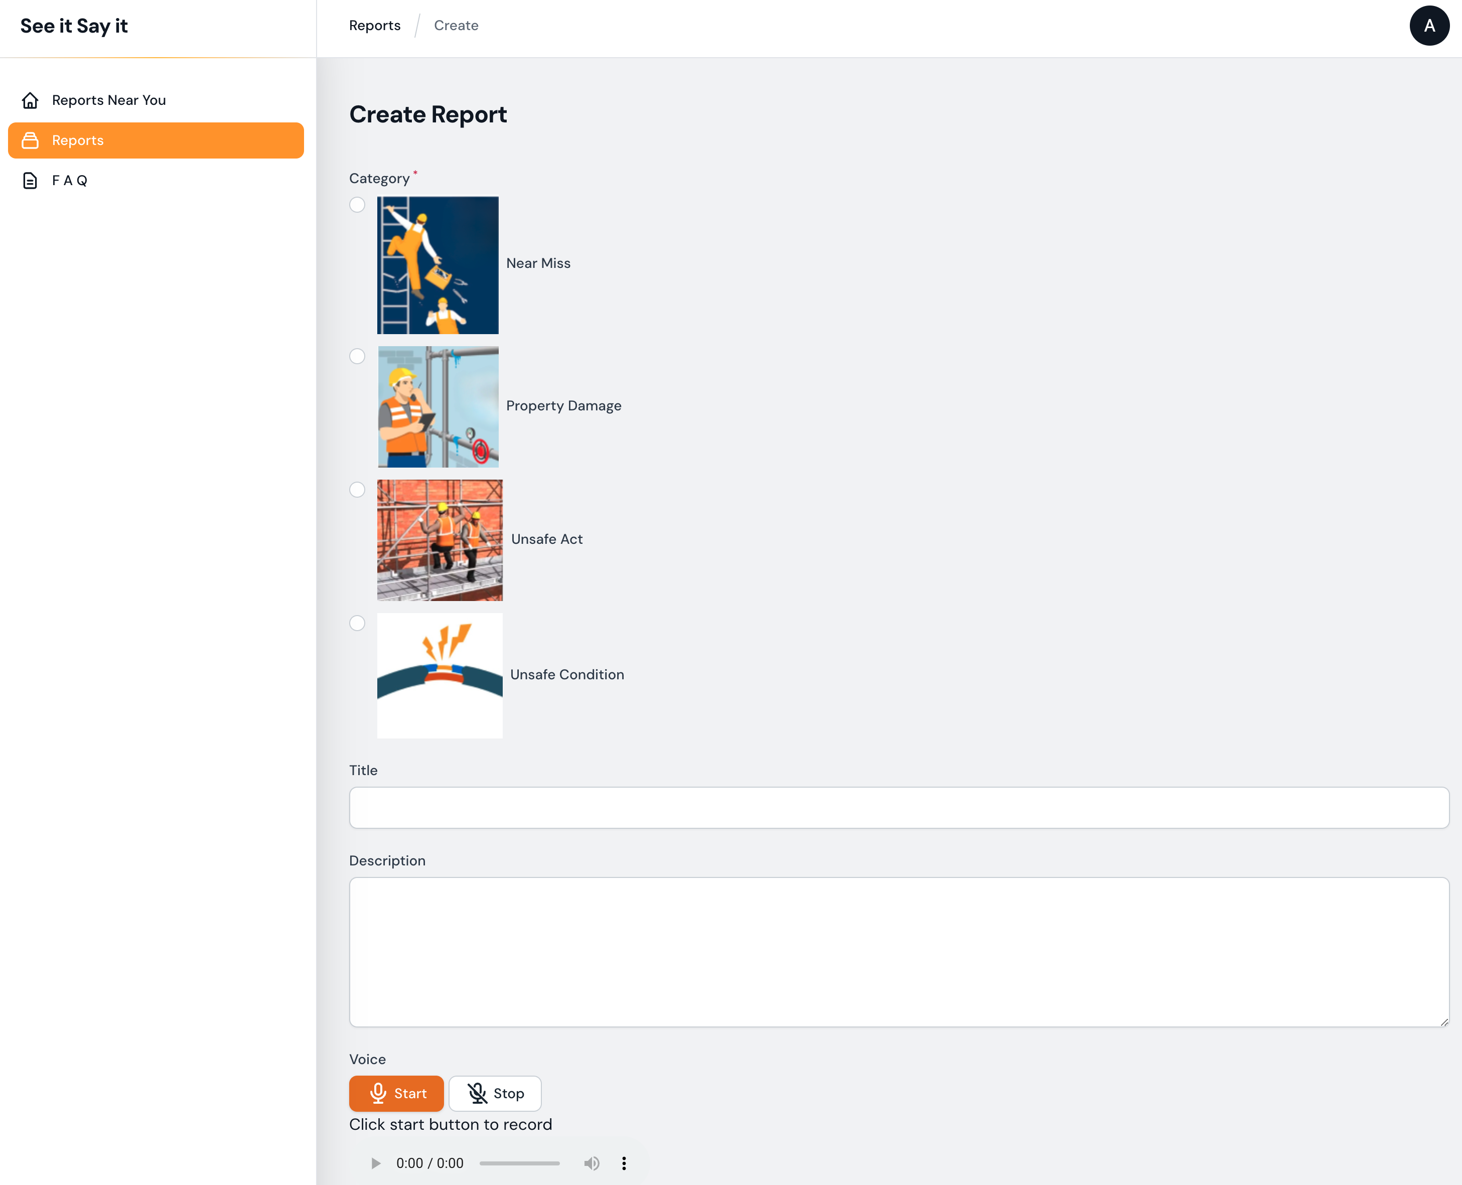Image resolution: width=1462 pixels, height=1185 pixels.
Task: Open the F A Q sidebar item
Action: pyautogui.click(x=70, y=180)
